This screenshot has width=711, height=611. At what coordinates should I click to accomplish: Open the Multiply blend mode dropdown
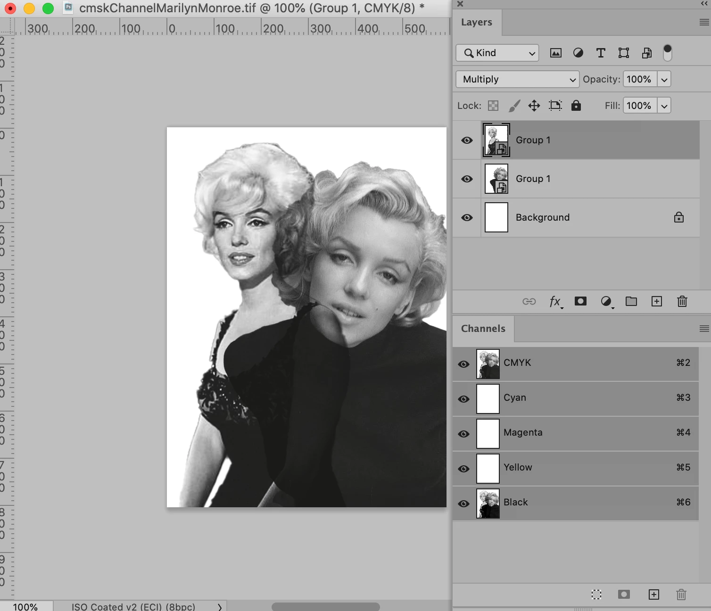(517, 79)
